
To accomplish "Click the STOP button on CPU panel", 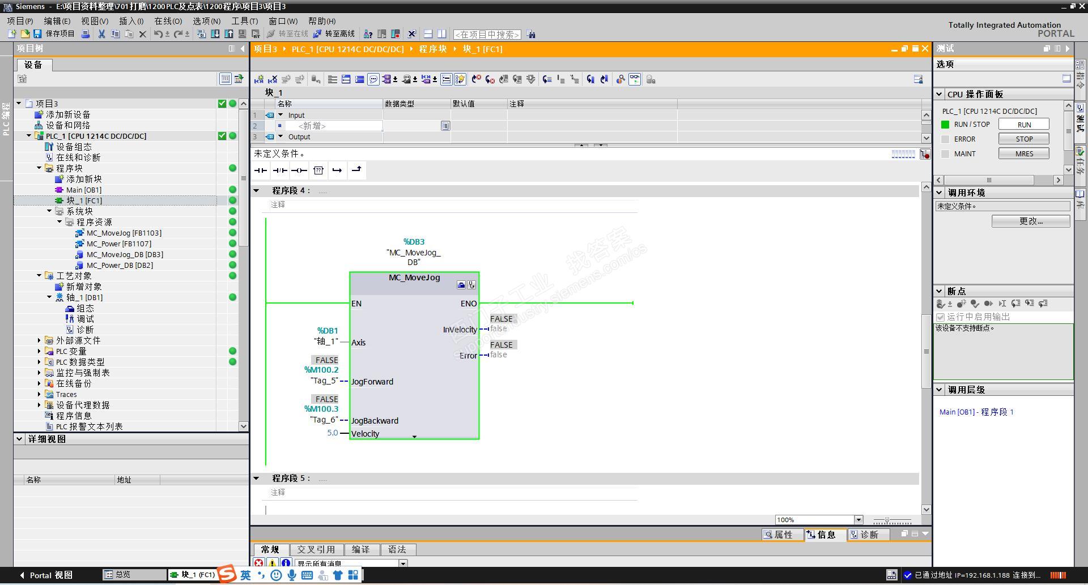I will click(1024, 139).
